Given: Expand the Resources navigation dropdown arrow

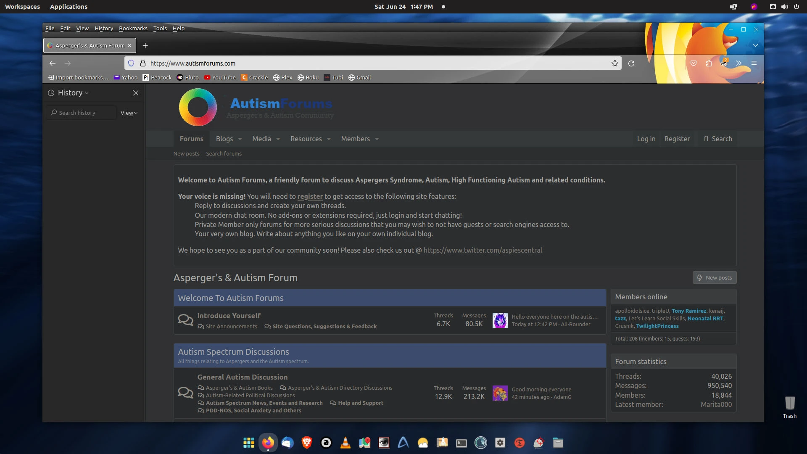Looking at the screenshot, I should [x=329, y=139].
